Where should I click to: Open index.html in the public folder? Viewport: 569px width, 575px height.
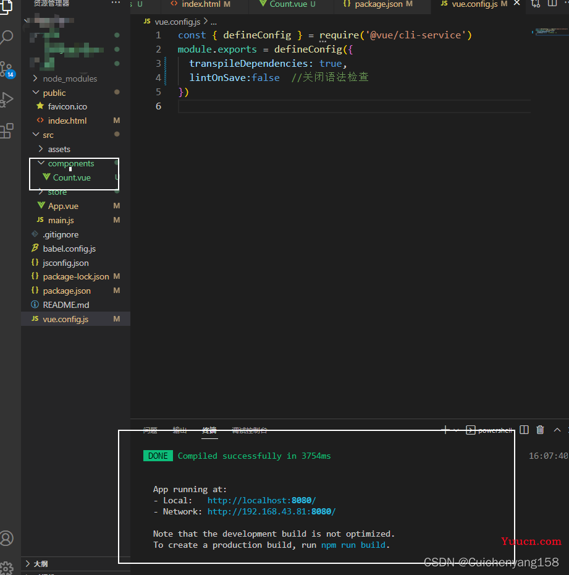click(75, 121)
